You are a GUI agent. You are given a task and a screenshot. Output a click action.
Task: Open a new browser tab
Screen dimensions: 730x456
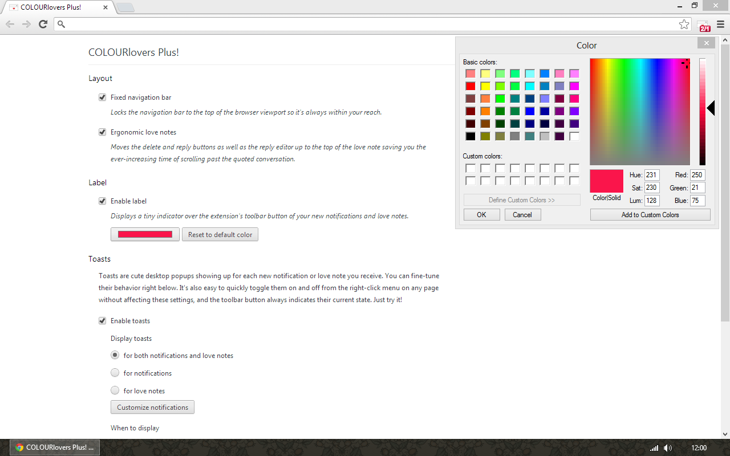[x=125, y=7]
